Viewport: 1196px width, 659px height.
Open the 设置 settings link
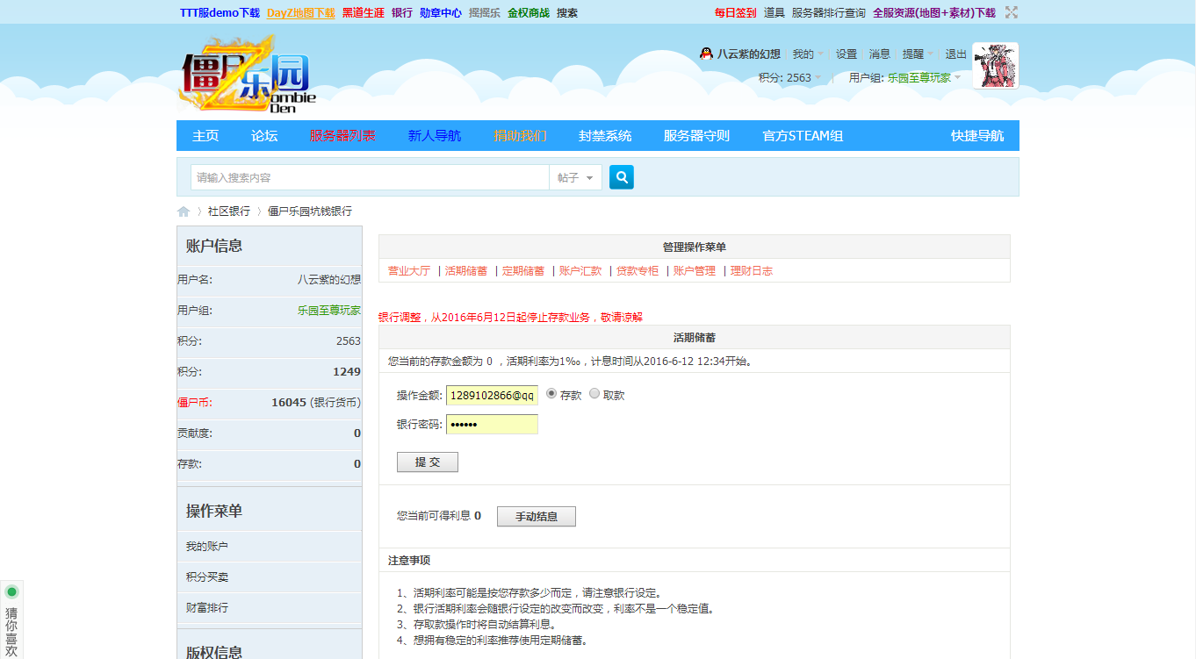point(847,54)
